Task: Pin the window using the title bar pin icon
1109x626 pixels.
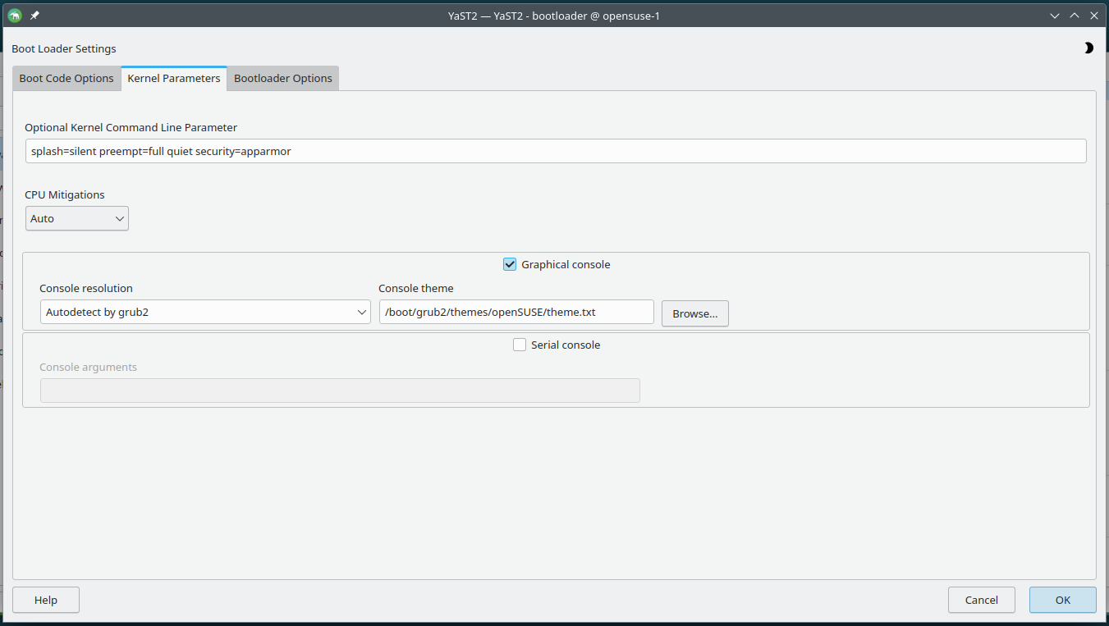Action: pos(34,16)
